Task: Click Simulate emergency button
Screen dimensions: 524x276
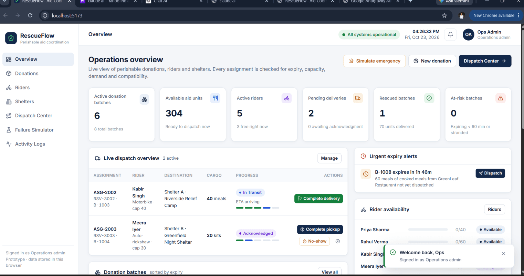Action: [375, 61]
